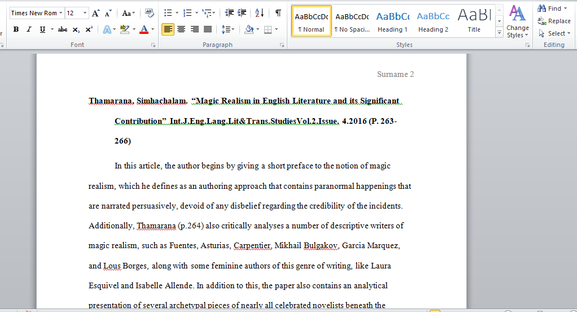This screenshot has width=577, height=312.
Task: Align text right
Action: pos(194,29)
